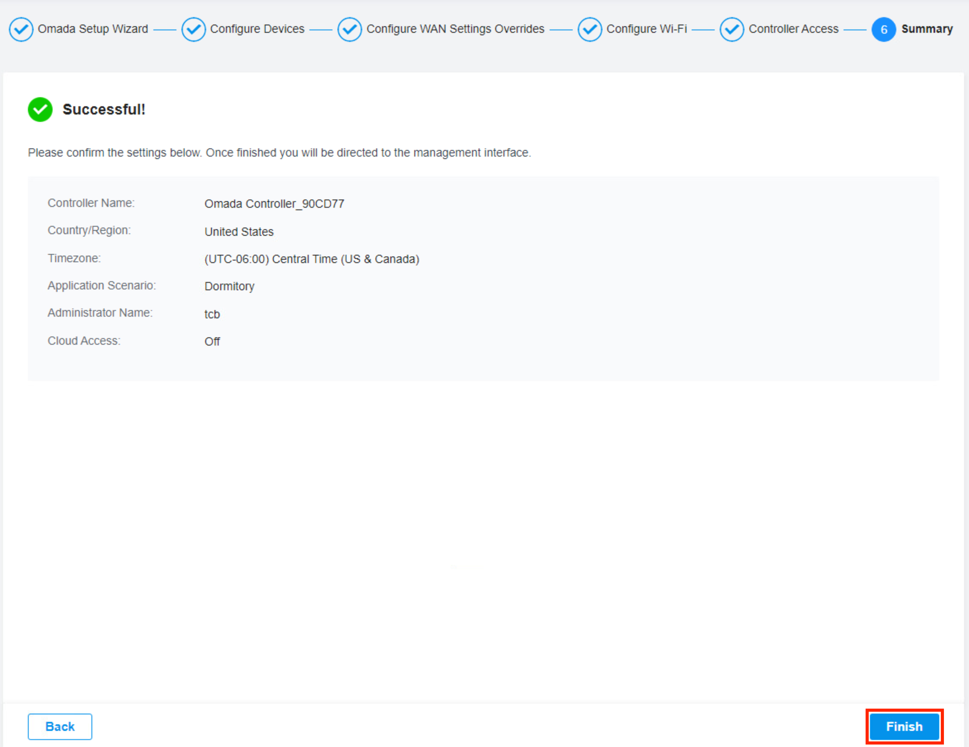Select the Summary step label
This screenshot has height=747, width=969.
927,29
